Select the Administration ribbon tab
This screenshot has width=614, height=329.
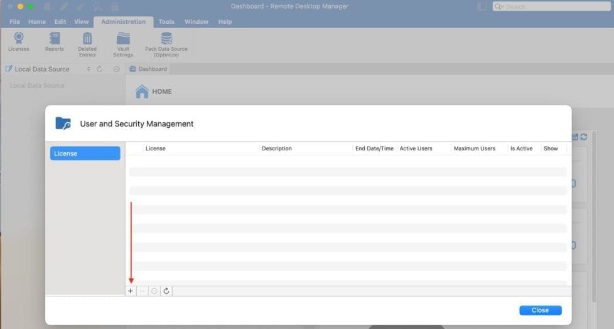click(123, 22)
